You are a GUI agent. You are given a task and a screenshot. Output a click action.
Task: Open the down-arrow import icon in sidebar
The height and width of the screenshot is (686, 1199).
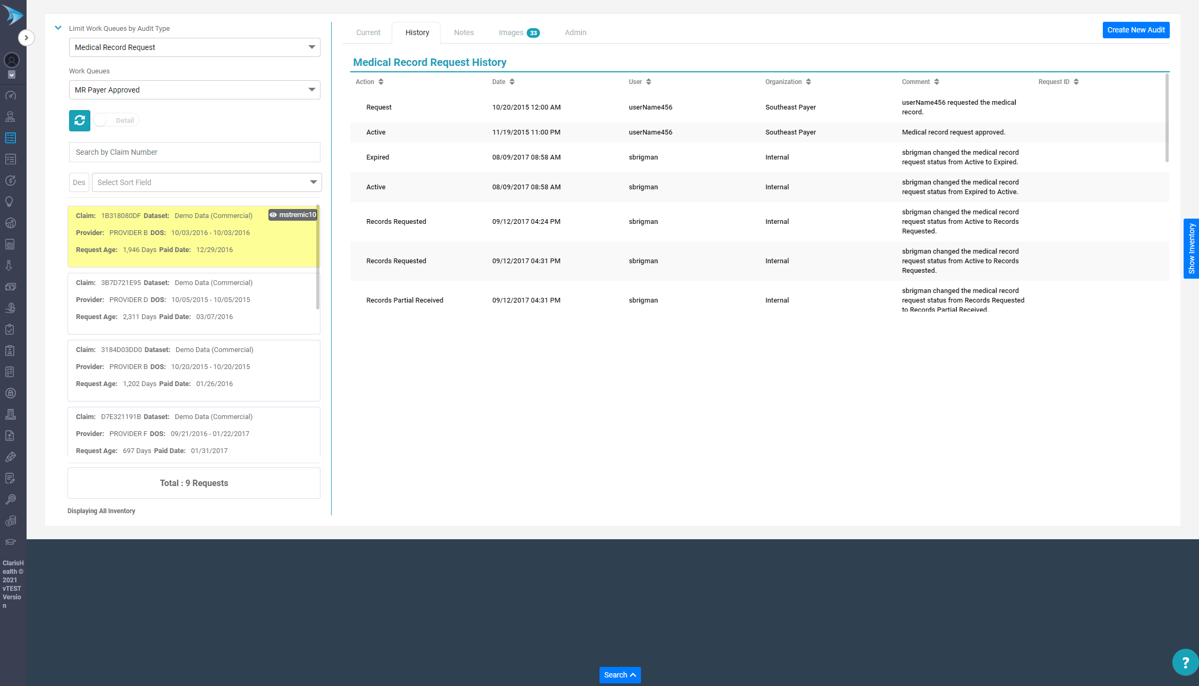pos(10,266)
